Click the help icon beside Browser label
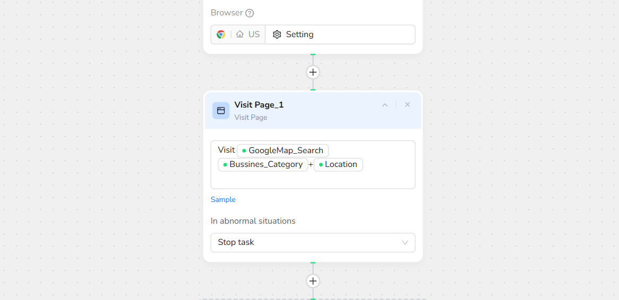Viewport: 619px width, 300px height. (250, 13)
